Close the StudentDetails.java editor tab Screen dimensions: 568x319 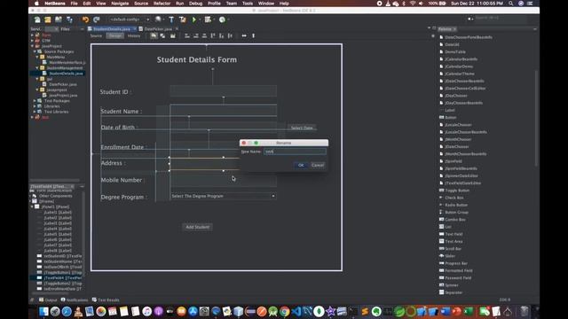[134, 29]
